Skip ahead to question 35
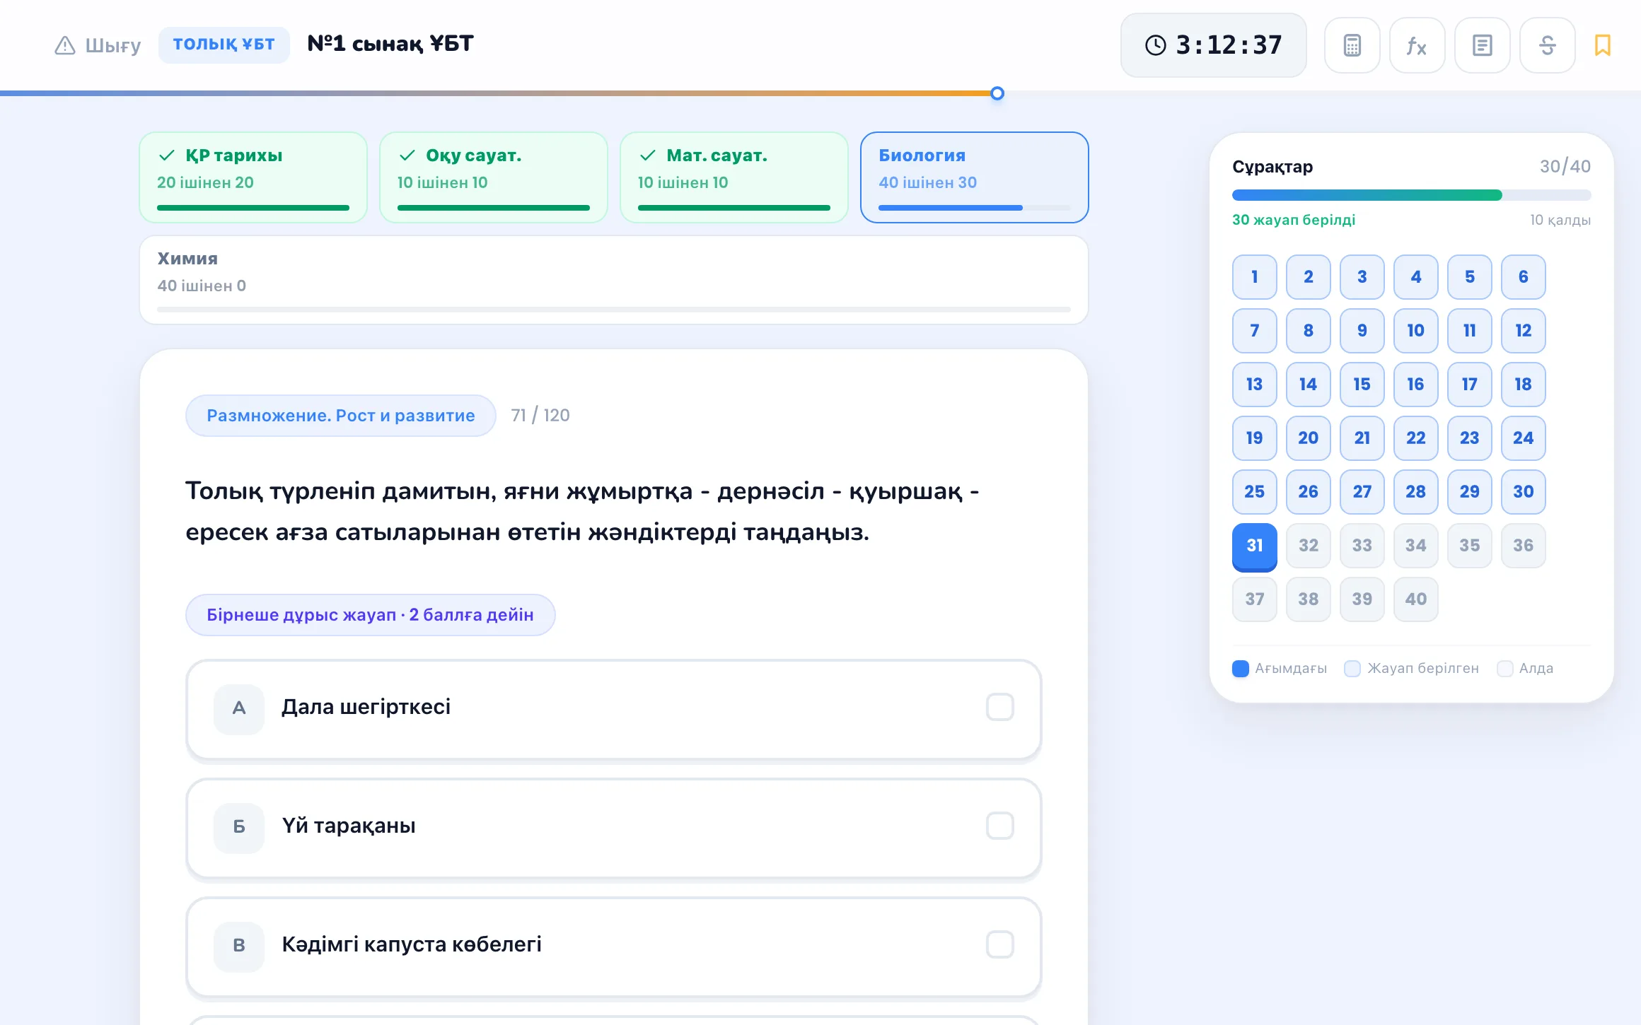Viewport: 1641px width, 1025px height. 1469,546
